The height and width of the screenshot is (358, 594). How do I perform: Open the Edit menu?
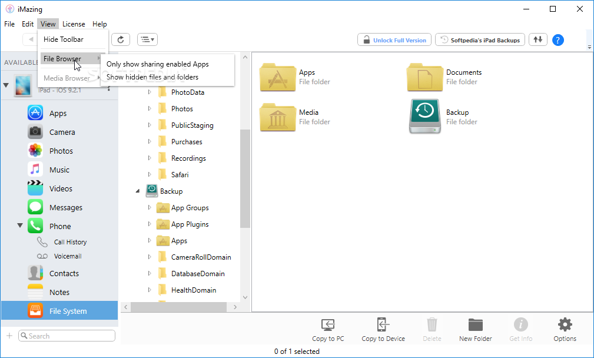coord(28,24)
